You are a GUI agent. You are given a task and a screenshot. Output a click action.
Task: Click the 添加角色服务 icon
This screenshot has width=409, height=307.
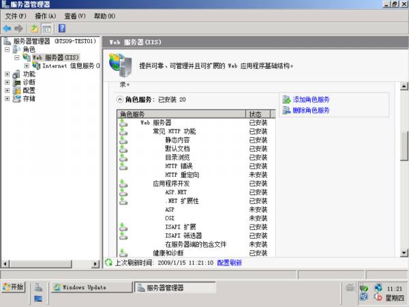coord(286,100)
